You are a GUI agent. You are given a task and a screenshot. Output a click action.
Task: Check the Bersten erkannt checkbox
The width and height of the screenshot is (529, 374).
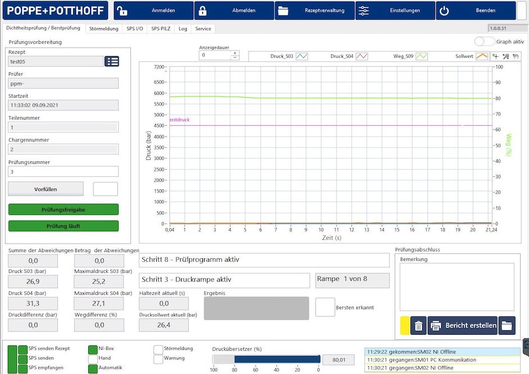(325, 307)
